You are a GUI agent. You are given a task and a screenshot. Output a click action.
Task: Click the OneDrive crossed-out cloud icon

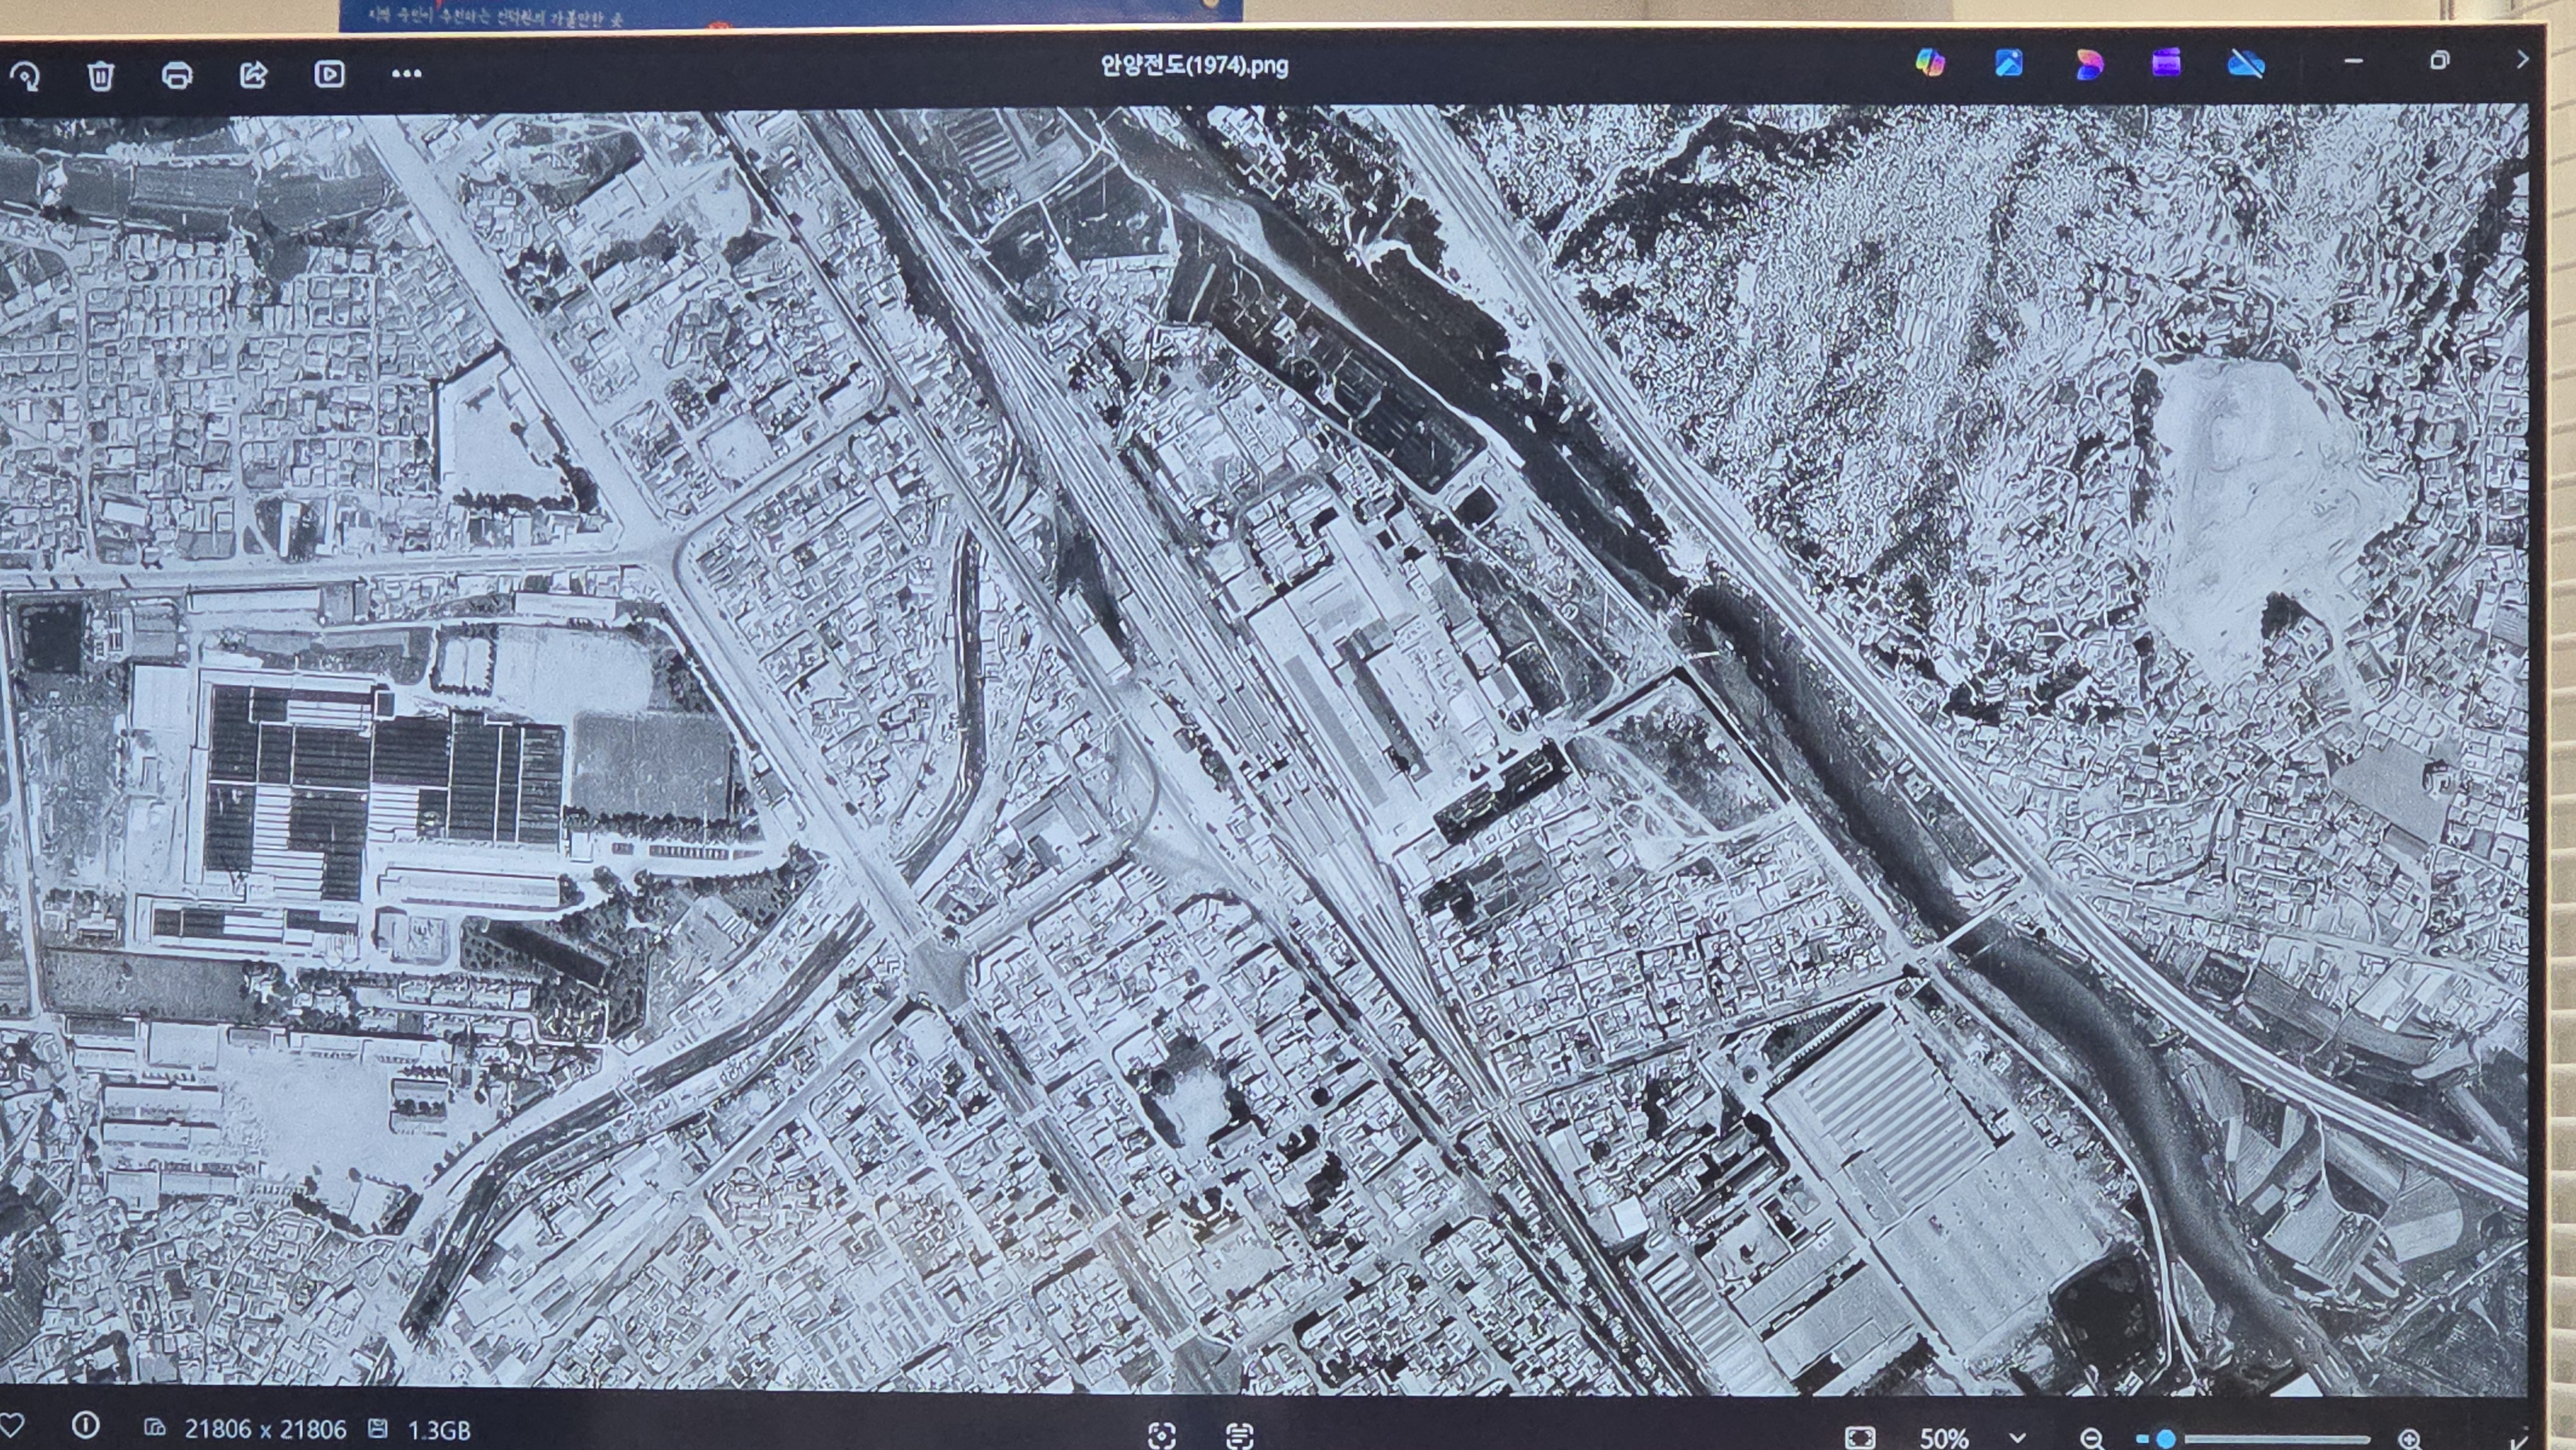[2246, 65]
